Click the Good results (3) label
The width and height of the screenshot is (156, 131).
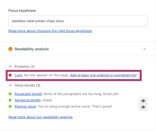27,85
